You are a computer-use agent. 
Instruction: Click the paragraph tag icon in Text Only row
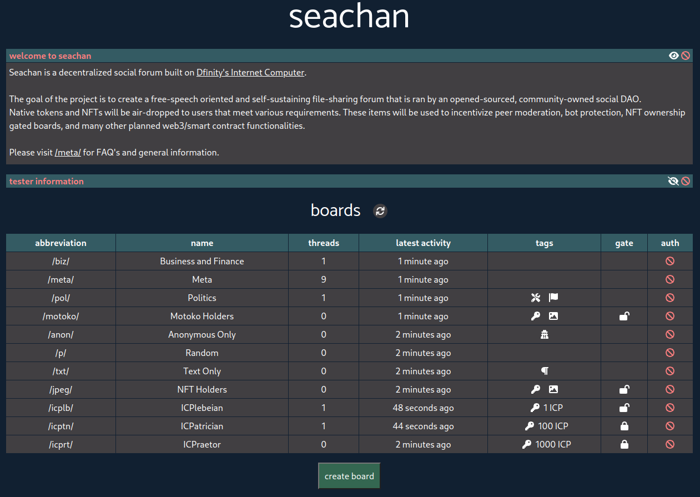(x=545, y=371)
